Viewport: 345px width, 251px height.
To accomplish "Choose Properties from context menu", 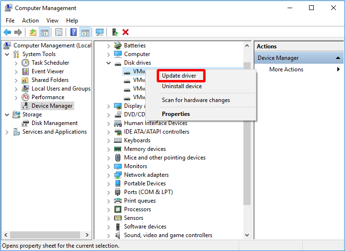I will 176,114.
